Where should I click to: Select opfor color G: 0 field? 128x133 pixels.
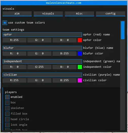[x=39, y=40]
